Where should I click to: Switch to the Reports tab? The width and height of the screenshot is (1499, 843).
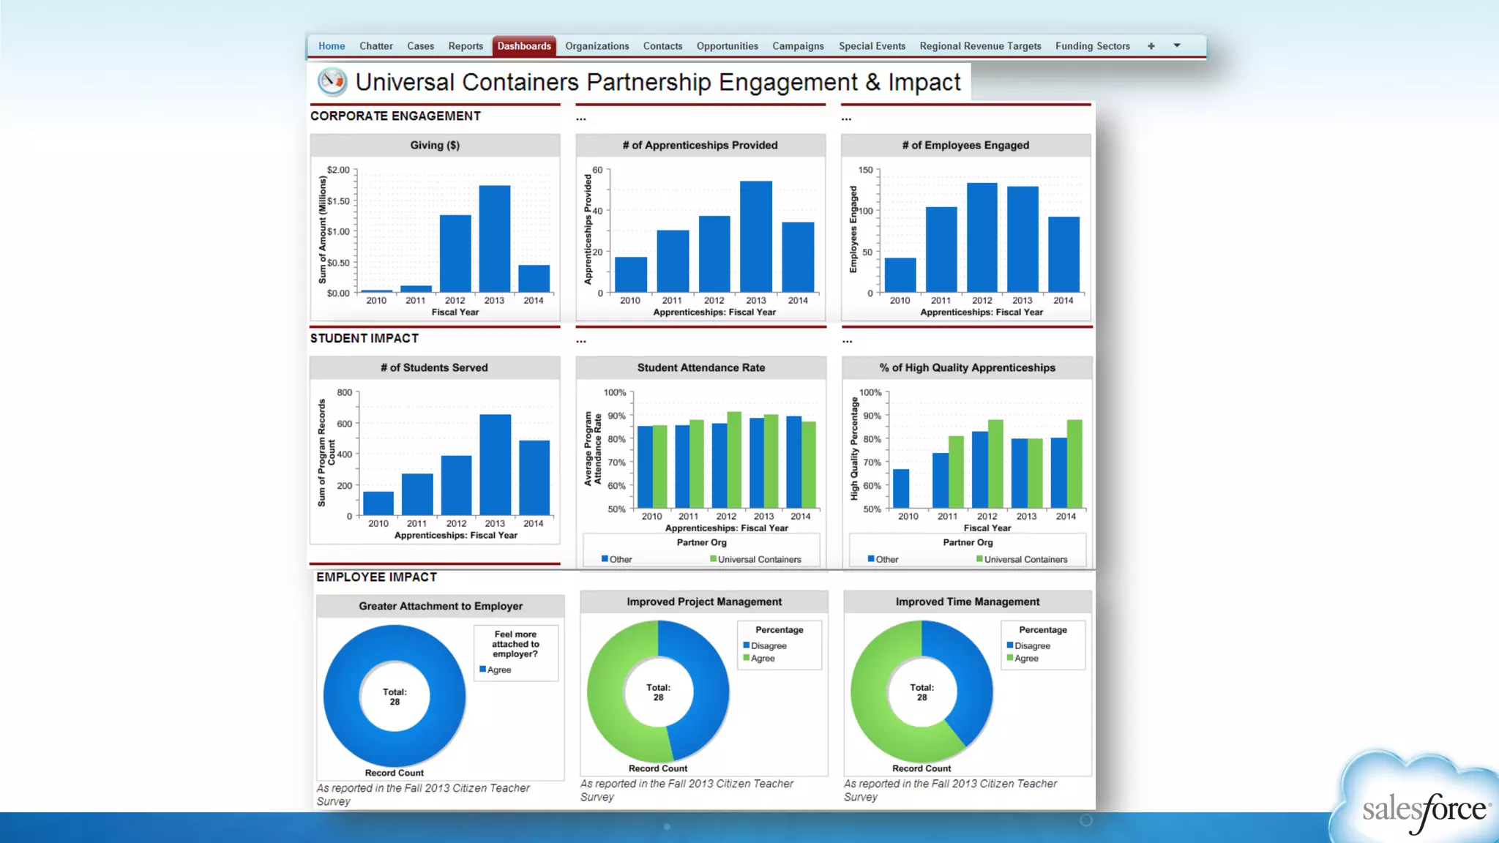coord(466,46)
